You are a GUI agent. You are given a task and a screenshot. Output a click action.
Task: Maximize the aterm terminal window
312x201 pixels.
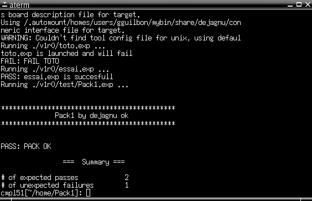(x=299, y=4)
